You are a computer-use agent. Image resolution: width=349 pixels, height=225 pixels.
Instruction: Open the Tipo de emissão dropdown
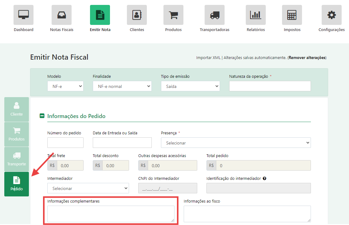pos(190,86)
